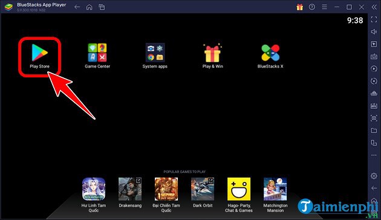This screenshot has height=220, width=381.
Task: Maximize the BlueStacks window
Action: coord(349,7)
